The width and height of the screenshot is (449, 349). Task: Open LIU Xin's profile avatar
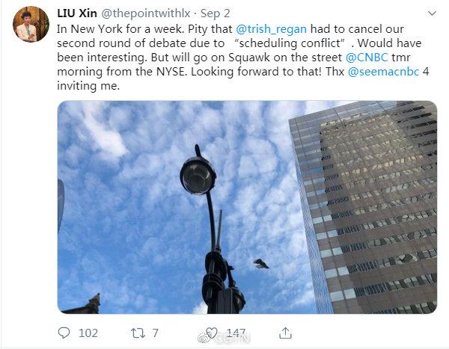click(x=31, y=25)
